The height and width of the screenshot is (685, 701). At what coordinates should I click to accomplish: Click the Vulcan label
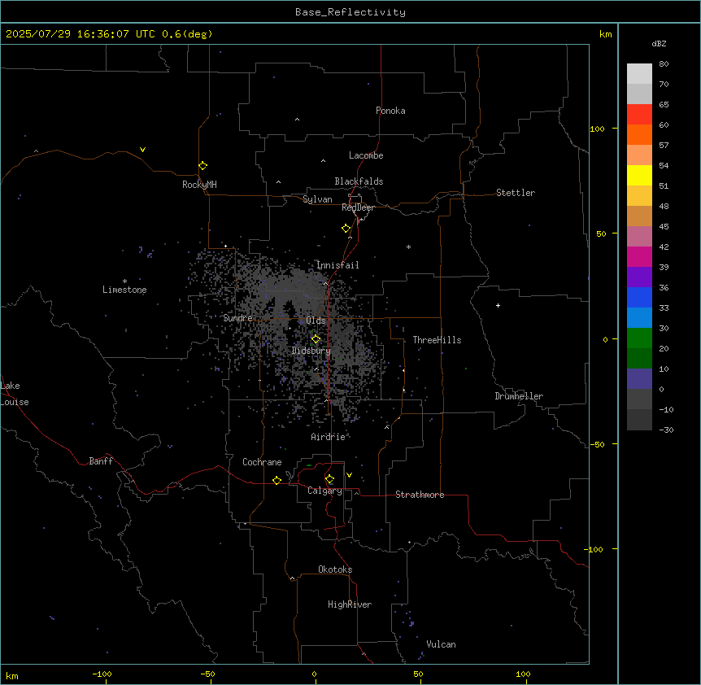pos(442,644)
